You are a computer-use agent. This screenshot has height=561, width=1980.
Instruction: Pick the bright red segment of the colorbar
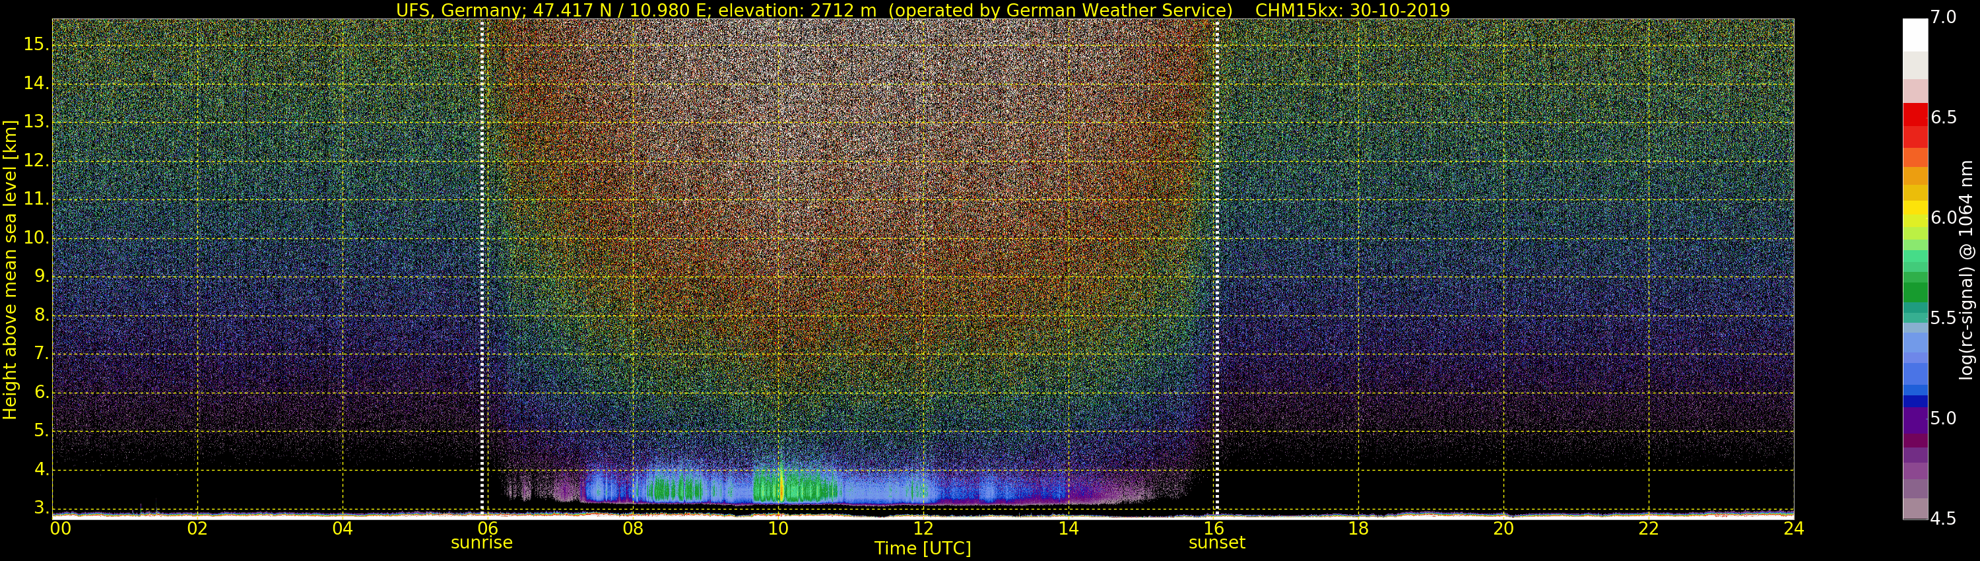point(1915,114)
